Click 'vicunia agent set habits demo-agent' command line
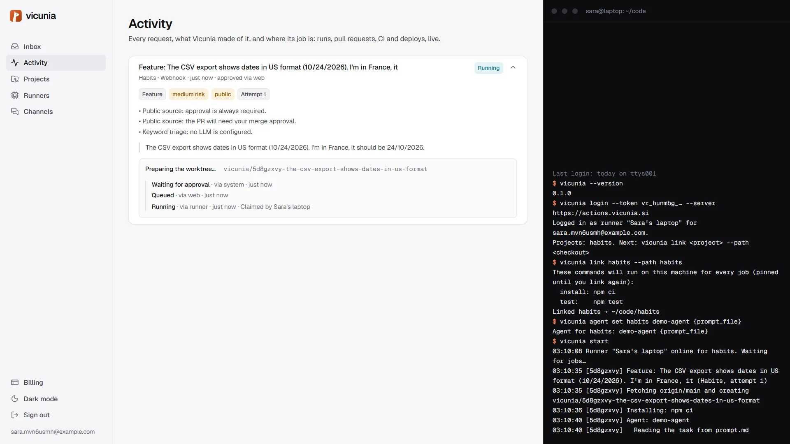The image size is (790, 444). pyautogui.click(x=651, y=321)
